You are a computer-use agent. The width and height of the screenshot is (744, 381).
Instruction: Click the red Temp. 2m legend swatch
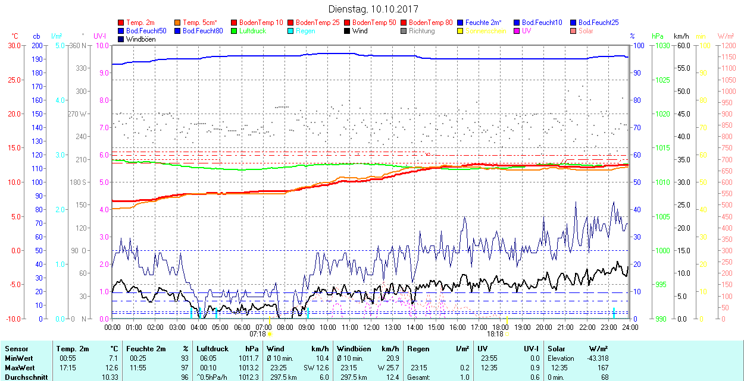(x=121, y=23)
